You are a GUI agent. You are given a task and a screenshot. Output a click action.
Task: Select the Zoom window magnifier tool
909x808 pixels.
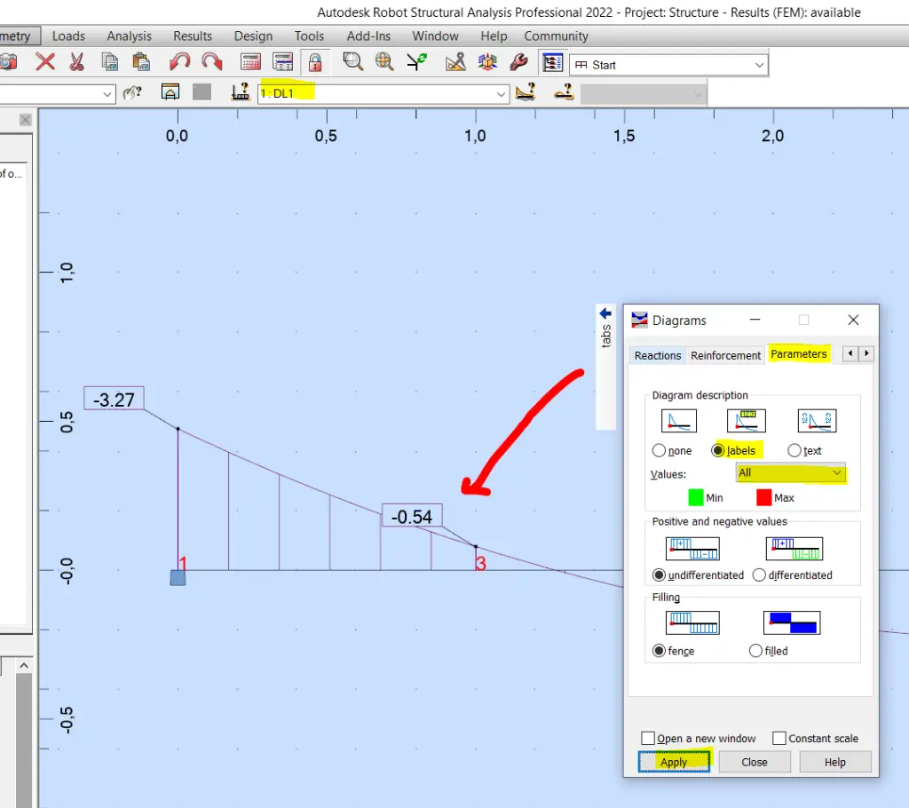pos(352,61)
